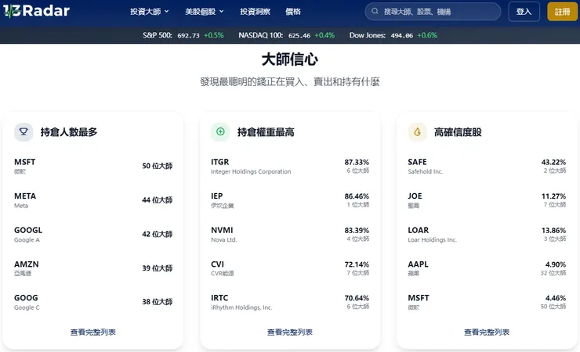View full list under 持倉權重最高
This screenshot has width=580, height=352.
click(x=290, y=332)
